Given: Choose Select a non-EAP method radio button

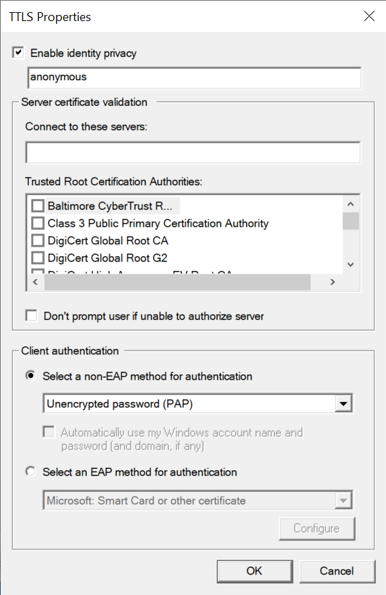Looking at the screenshot, I should 31,376.
